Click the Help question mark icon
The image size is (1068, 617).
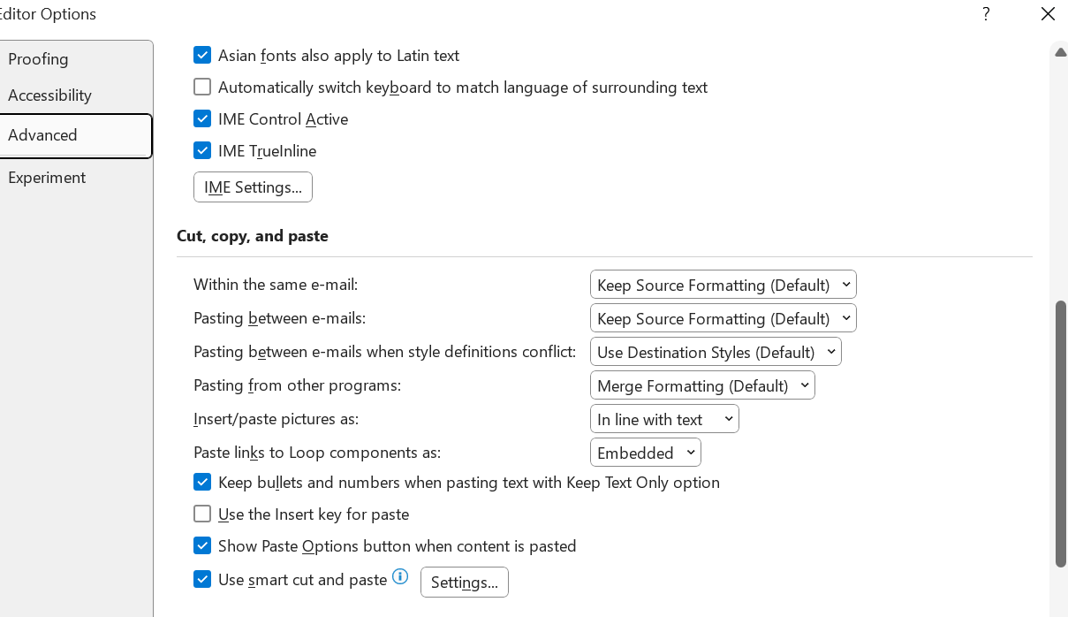tap(986, 14)
